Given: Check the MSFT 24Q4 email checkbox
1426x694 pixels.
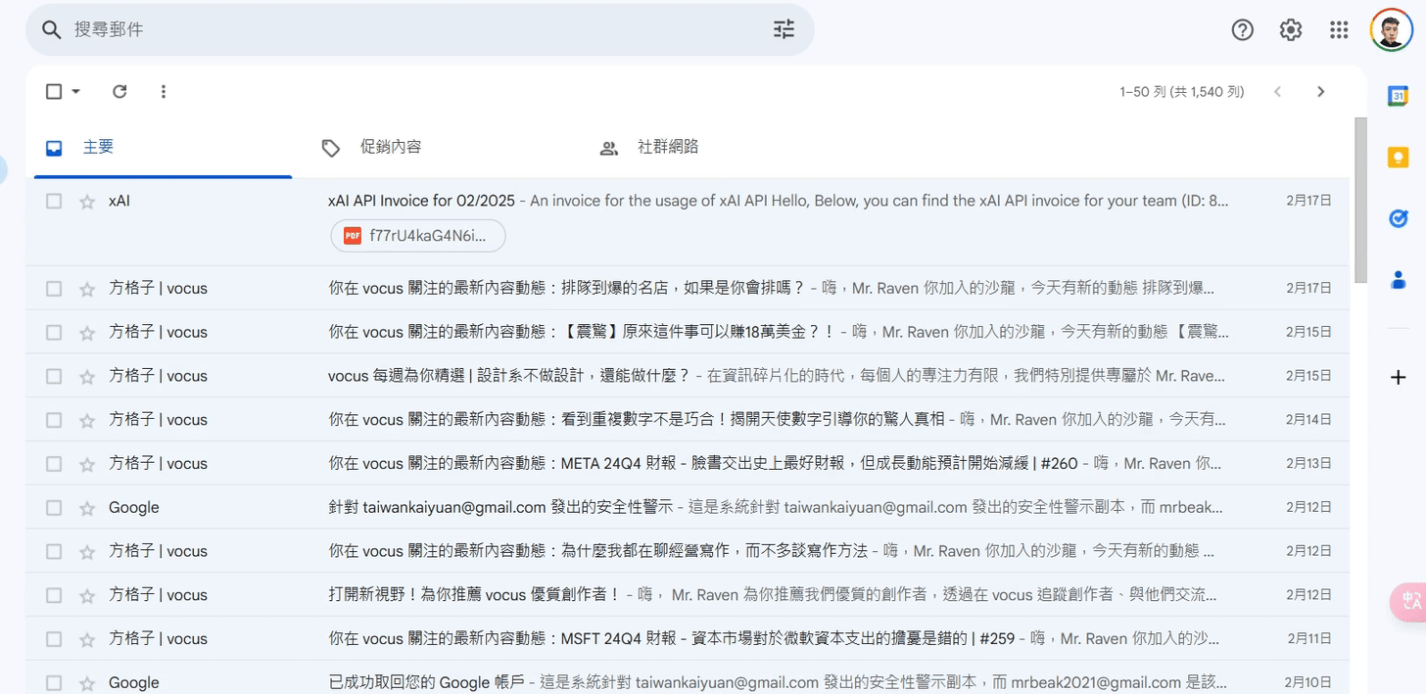Looking at the screenshot, I should click(54, 639).
